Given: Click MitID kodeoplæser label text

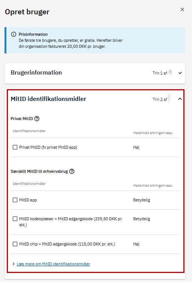Looking at the screenshot, I should tap(71, 222).
